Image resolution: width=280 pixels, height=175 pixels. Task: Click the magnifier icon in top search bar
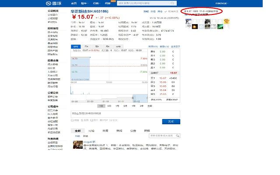click(x=172, y=3)
